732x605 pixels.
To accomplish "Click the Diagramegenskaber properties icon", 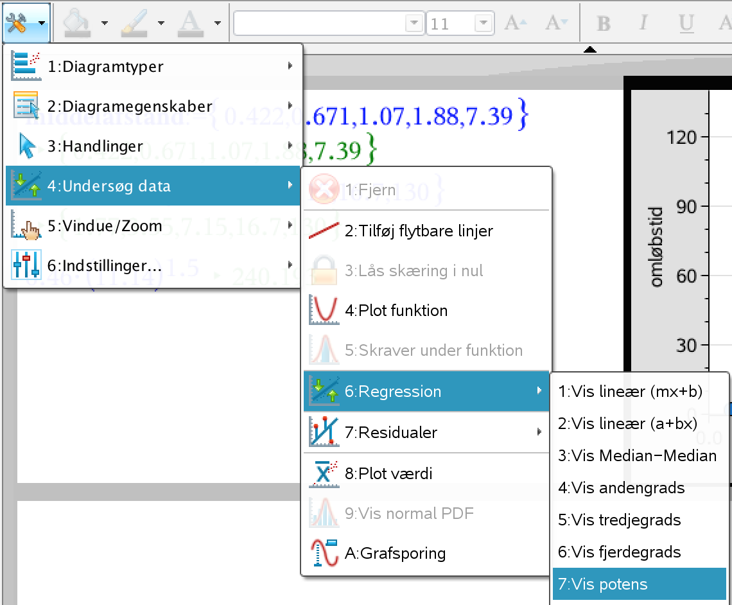I will coord(26,105).
